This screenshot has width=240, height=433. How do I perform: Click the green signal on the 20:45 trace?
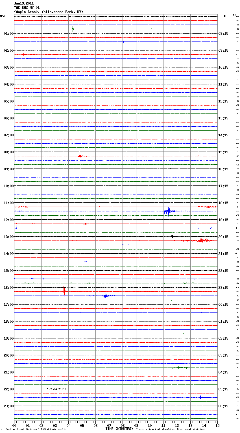pyautogui.click(x=179, y=368)
